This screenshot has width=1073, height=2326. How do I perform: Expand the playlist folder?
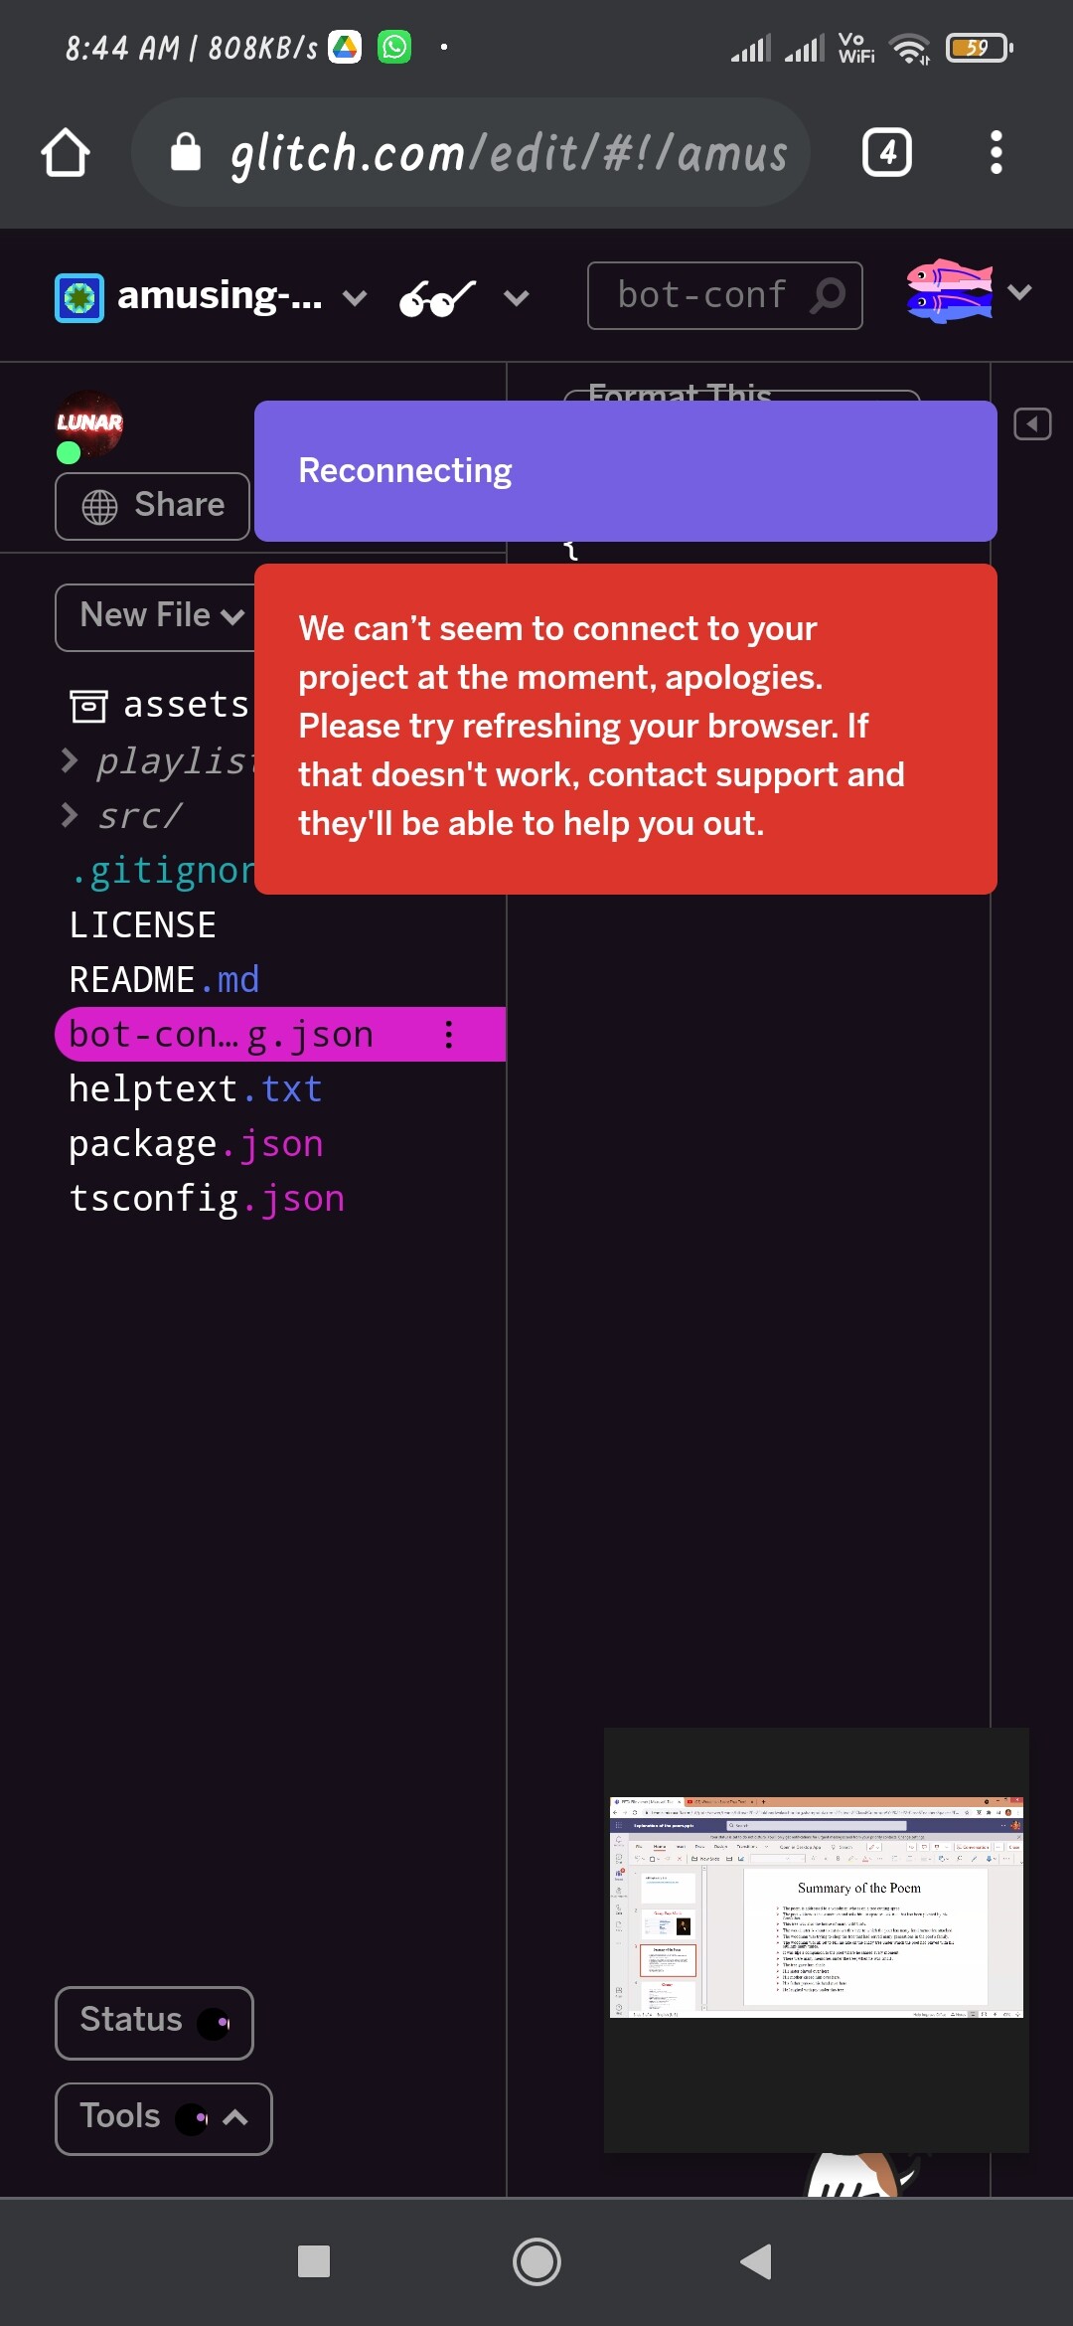[154, 761]
